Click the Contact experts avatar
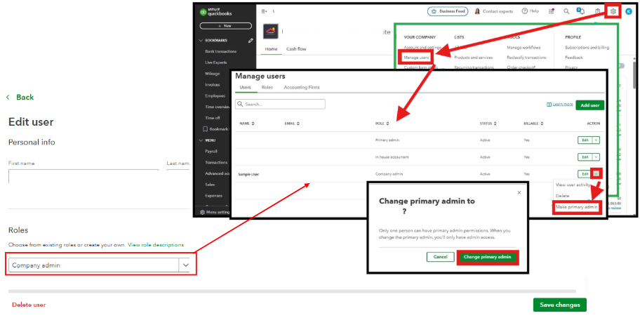The image size is (640, 318). [477, 11]
